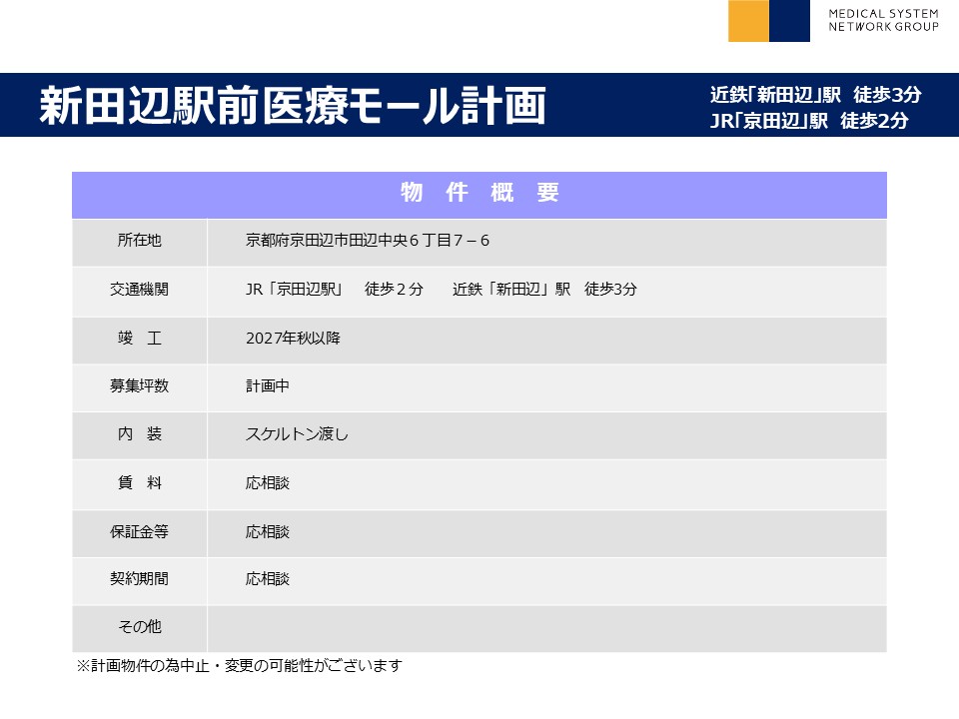Screen dimensions: 959x719
Task: Select the スケルトン渡し cell text
Action: click(297, 434)
